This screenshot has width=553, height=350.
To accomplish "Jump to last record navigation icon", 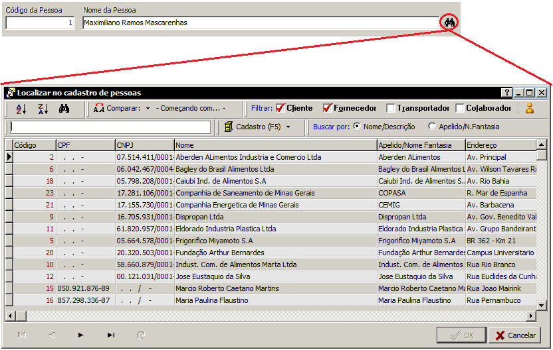I will 110,335.
